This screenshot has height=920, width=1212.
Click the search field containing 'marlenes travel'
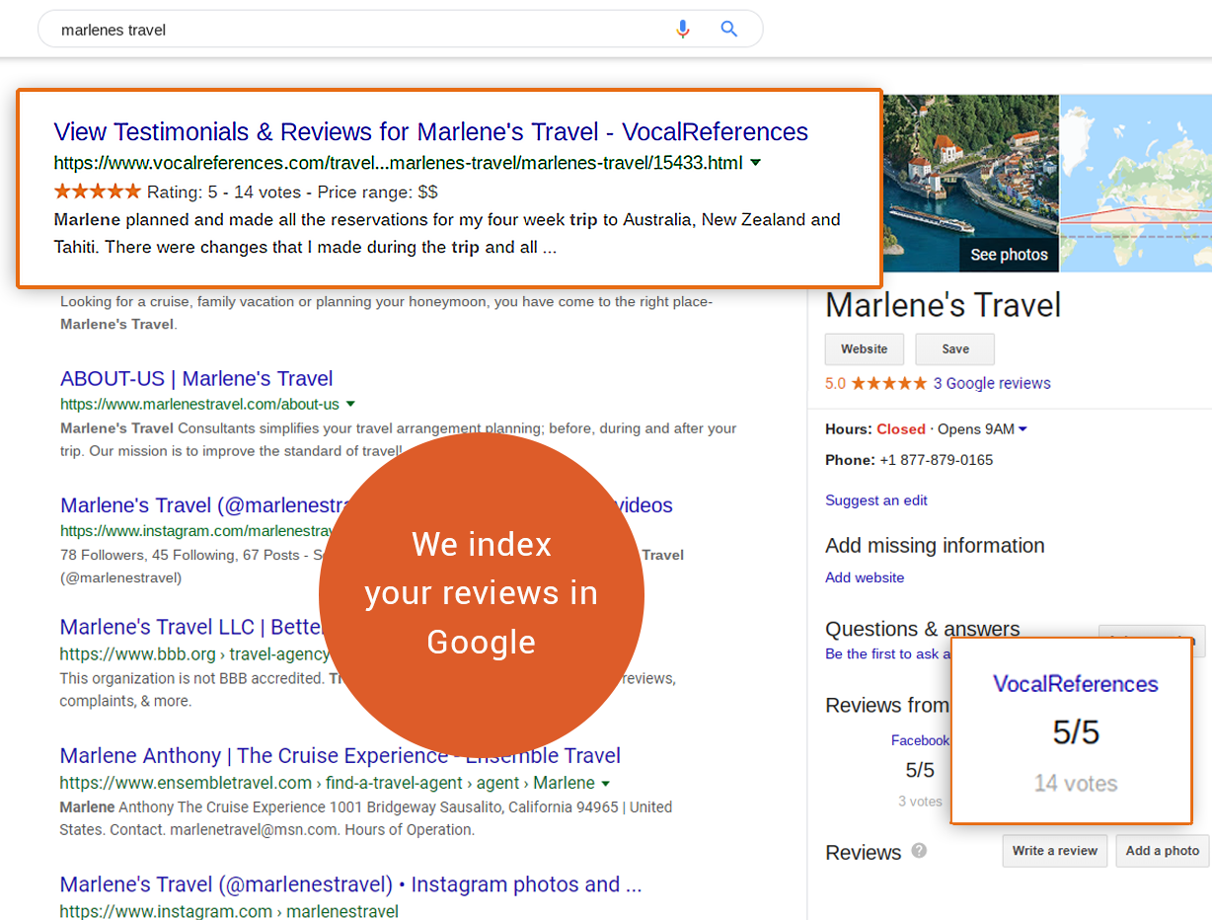pos(400,30)
